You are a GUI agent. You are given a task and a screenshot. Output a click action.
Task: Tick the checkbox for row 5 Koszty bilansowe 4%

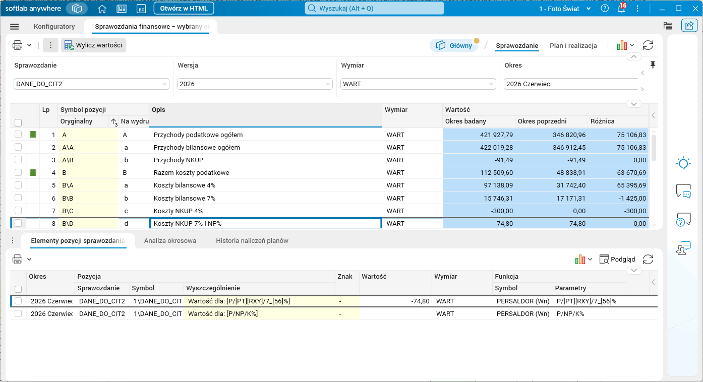pyautogui.click(x=18, y=185)
